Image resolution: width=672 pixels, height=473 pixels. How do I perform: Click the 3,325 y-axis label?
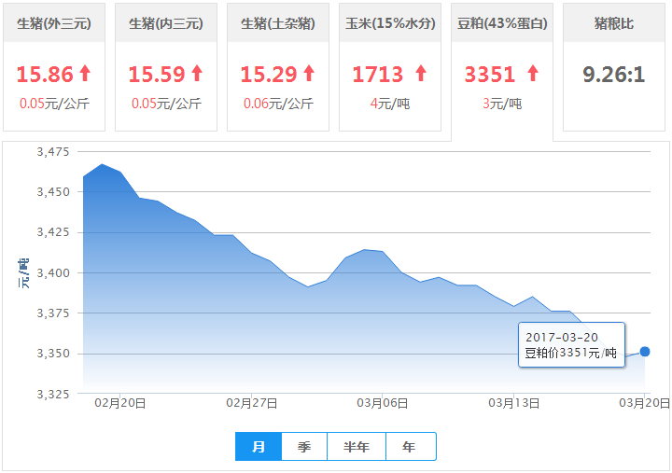tap(53, 394)
